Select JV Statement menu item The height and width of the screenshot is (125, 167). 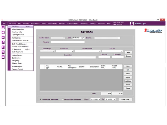click(21, 49)
